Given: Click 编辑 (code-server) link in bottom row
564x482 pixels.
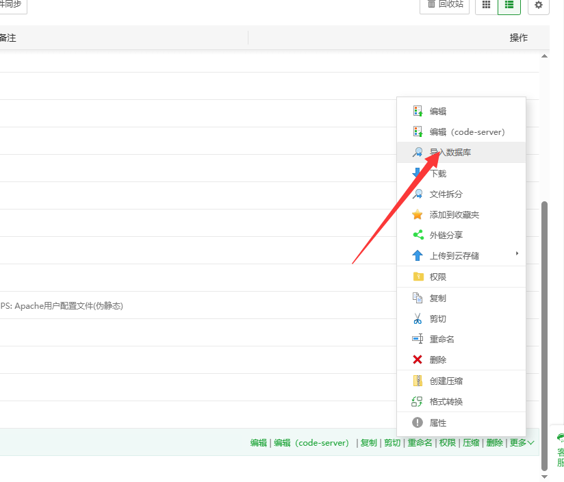Looking at the screenshot, I should point(311,443).
